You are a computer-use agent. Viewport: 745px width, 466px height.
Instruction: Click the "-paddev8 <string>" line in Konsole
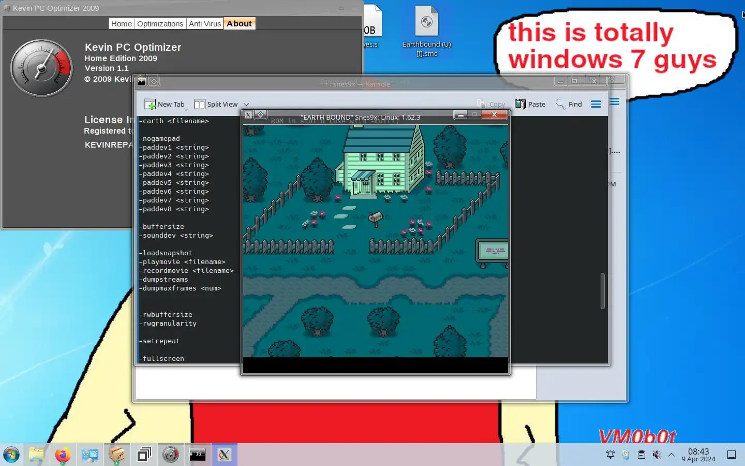click(x=174, y=209)
